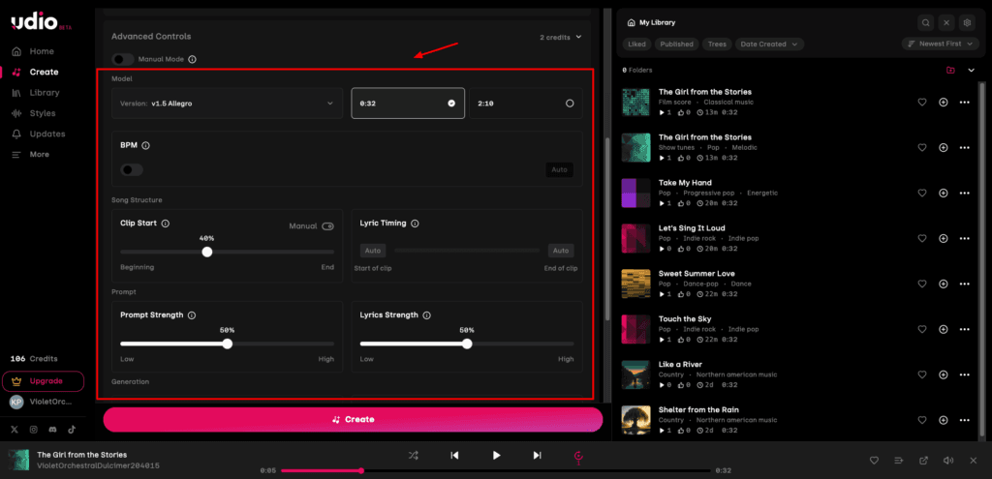
Task: Click the Upgrade button
Action: point(43,381)
